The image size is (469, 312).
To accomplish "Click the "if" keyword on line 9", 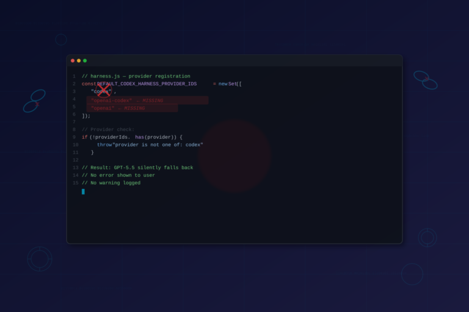I will point(85,137).
